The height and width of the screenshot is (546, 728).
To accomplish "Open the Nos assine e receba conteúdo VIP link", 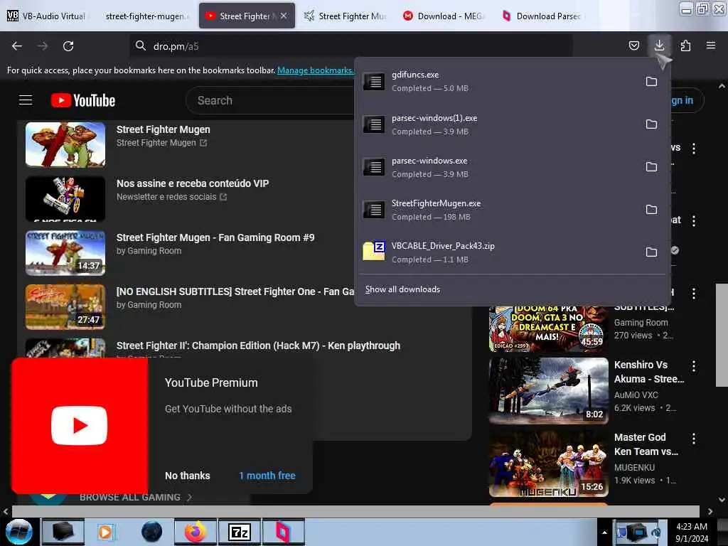I will 192,183.
